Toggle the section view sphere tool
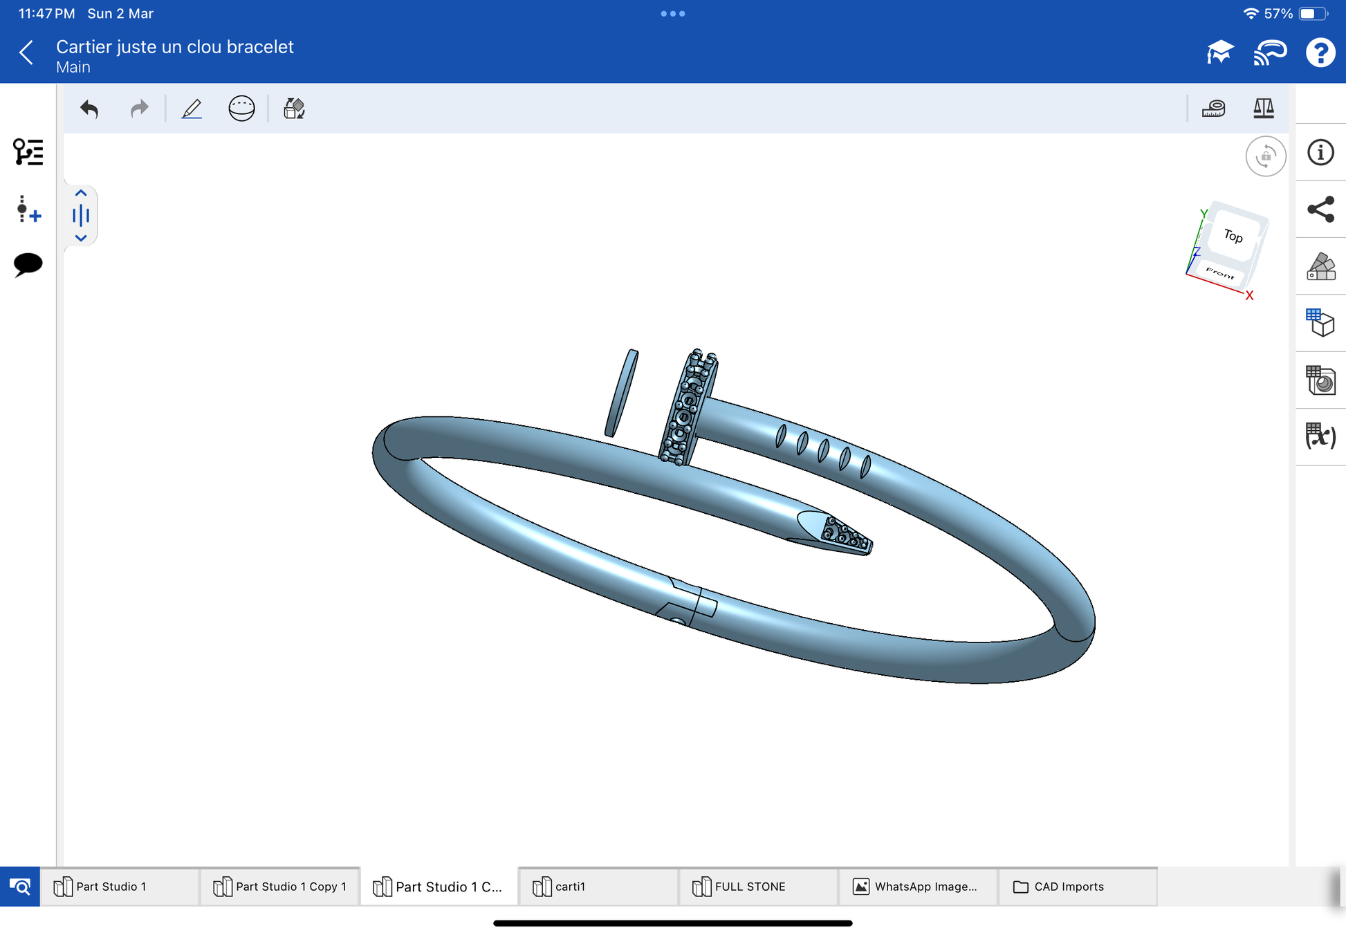The height and width of the screenshot is (935, 1346). click(241, 109)
